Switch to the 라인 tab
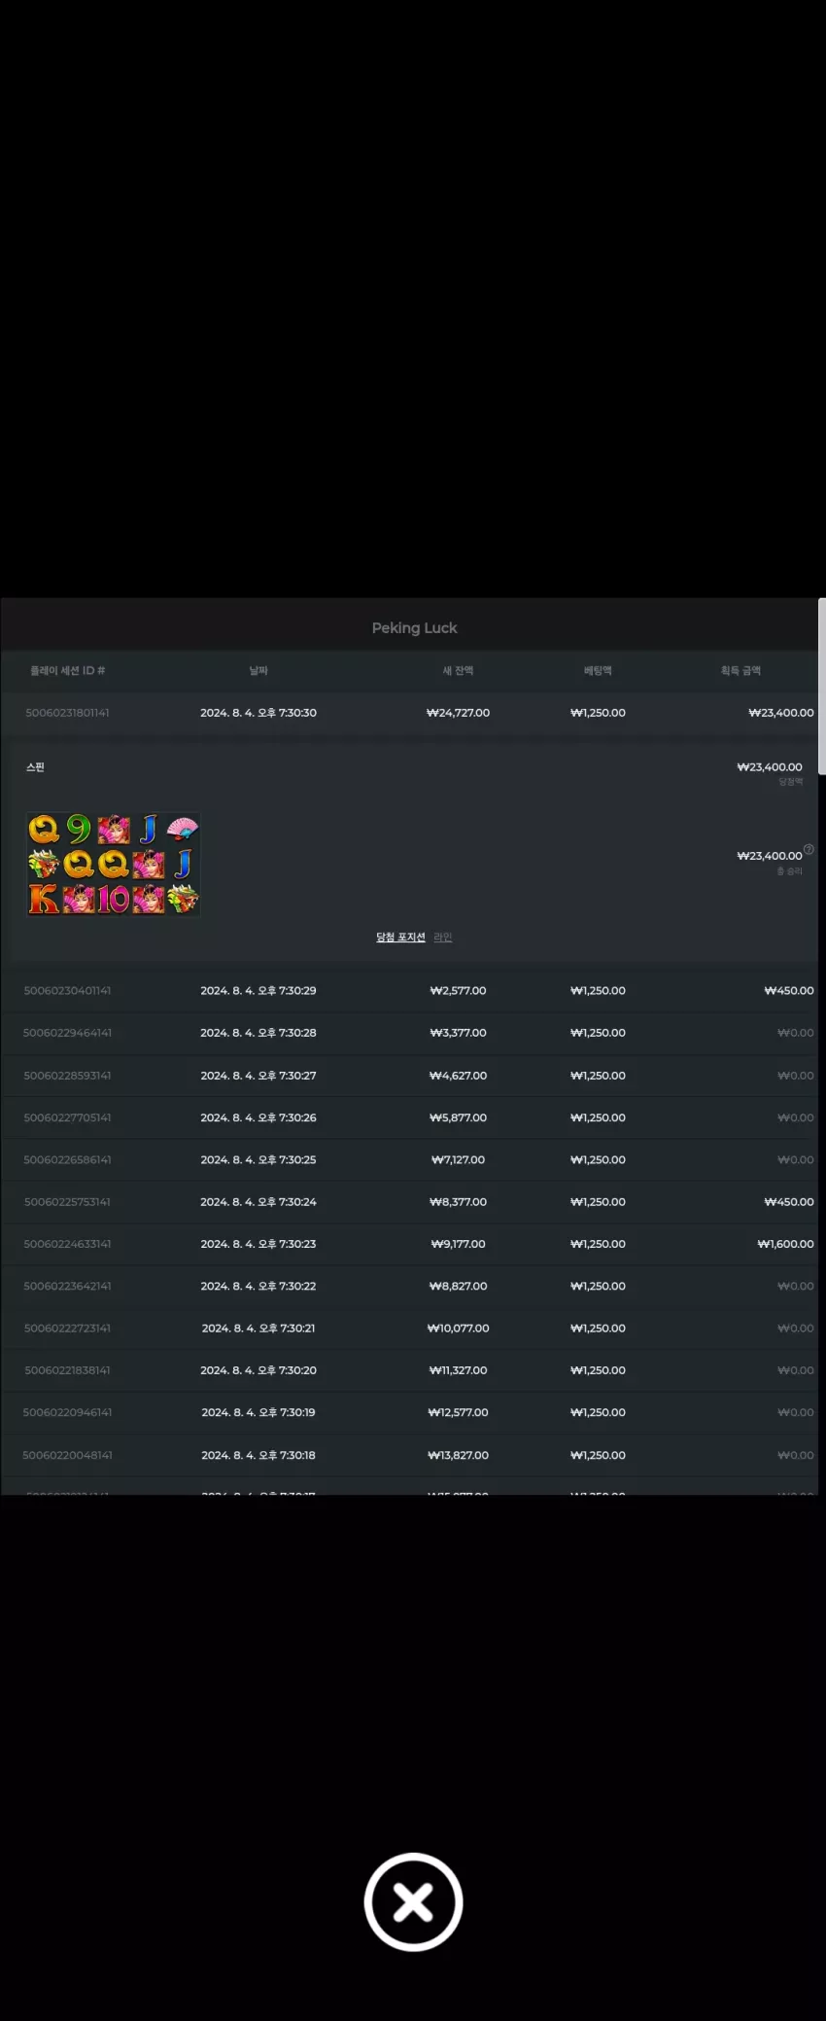 click(443, 937)
